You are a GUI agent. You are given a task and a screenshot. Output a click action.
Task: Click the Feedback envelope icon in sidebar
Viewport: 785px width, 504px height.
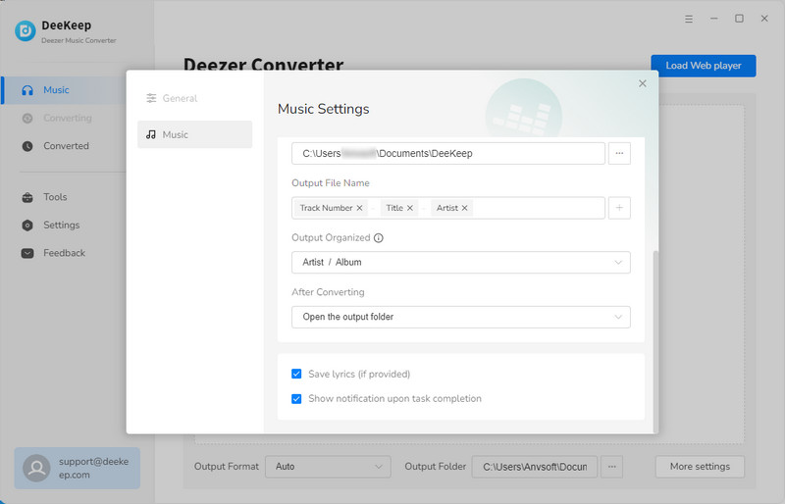(x=27, y=253)
